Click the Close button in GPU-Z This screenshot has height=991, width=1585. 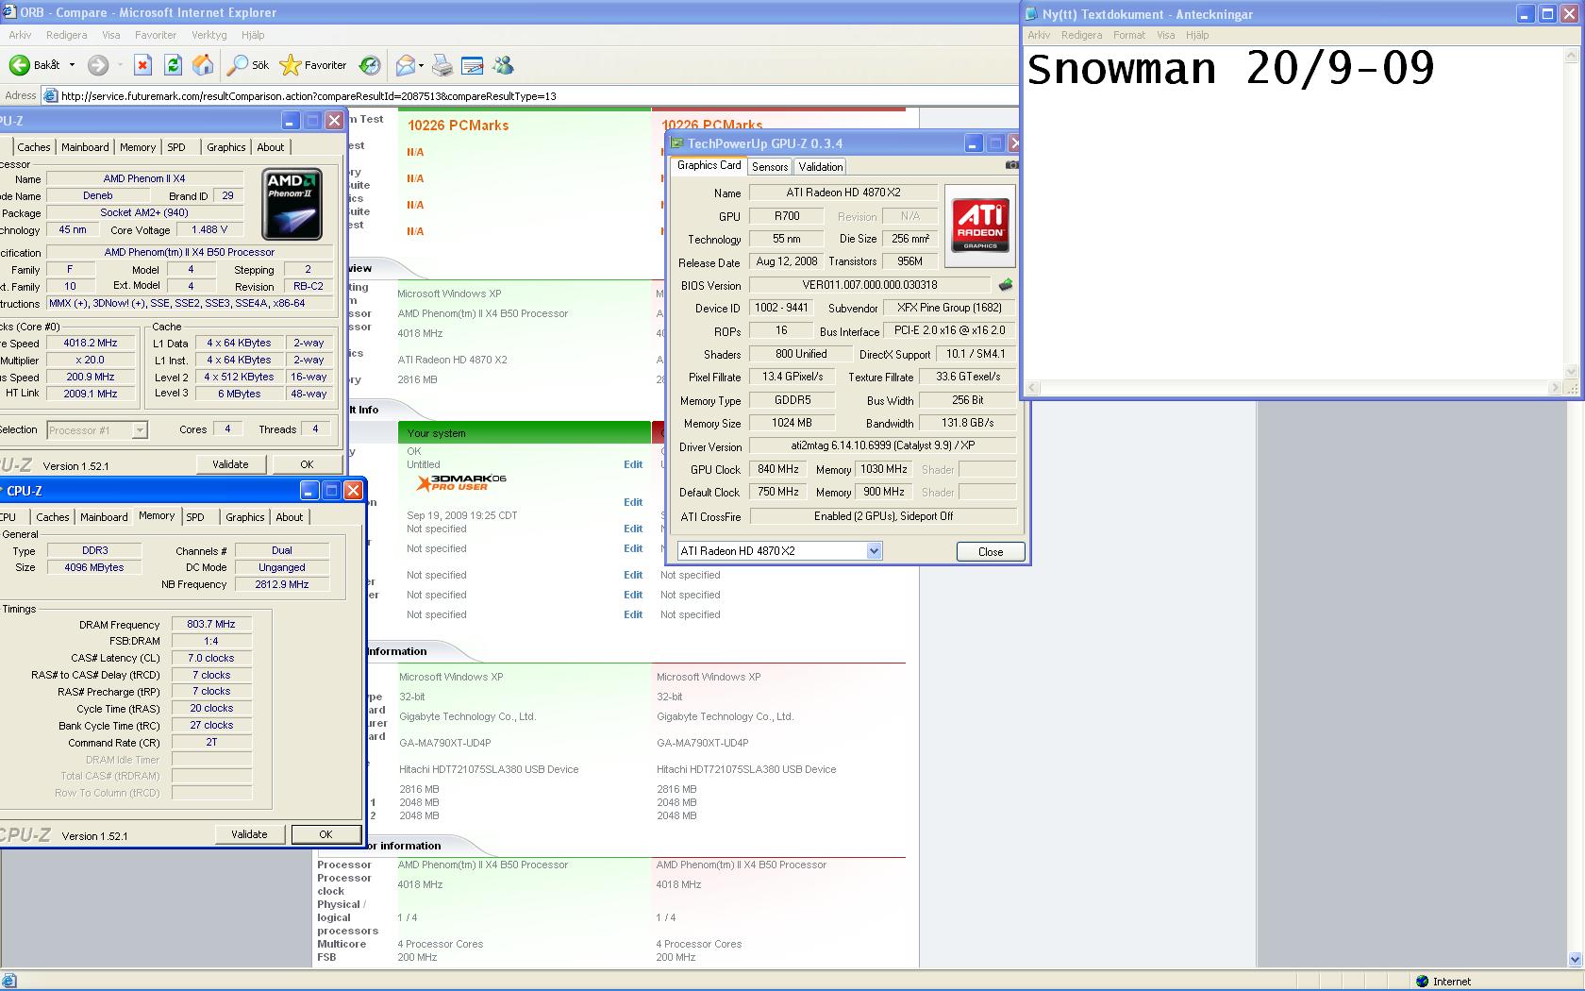point(991,552)
